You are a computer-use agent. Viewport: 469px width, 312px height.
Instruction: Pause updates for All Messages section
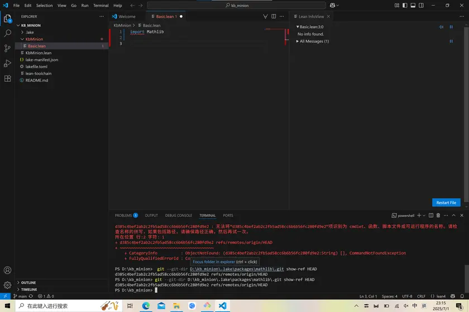click(x=451, y=41)
